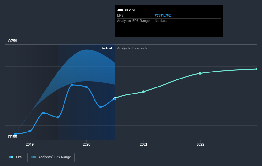The image size is (262, 166).
Task: Click the 2022 x-axis label
Action: tap(200, 144)
